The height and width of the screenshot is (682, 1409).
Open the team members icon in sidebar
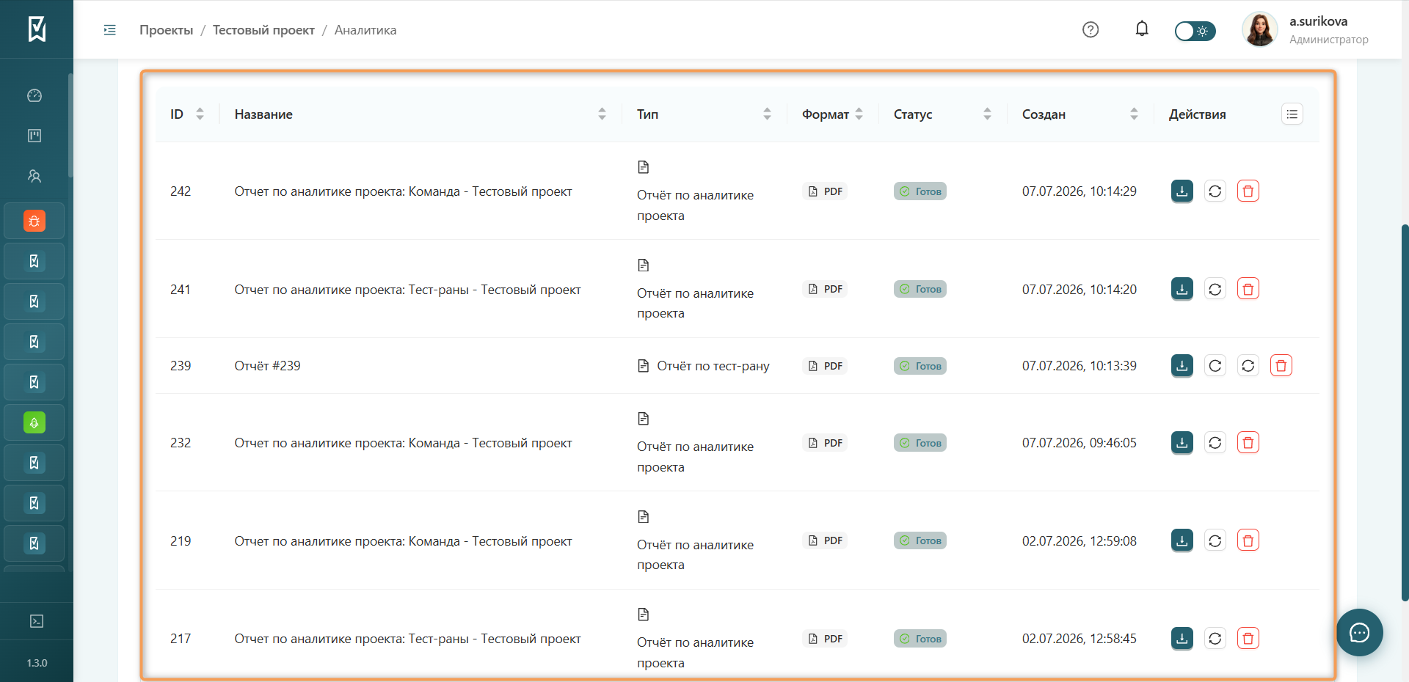(34, 176)
